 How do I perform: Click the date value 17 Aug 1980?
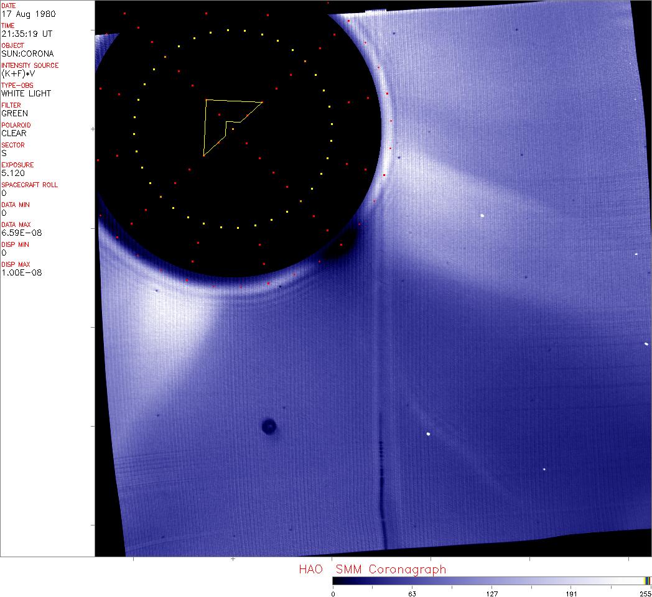point(22,14)
